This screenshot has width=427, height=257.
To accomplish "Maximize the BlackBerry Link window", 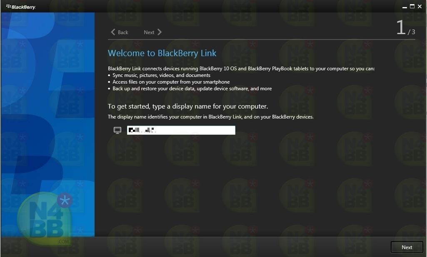I will click(412, 7).
